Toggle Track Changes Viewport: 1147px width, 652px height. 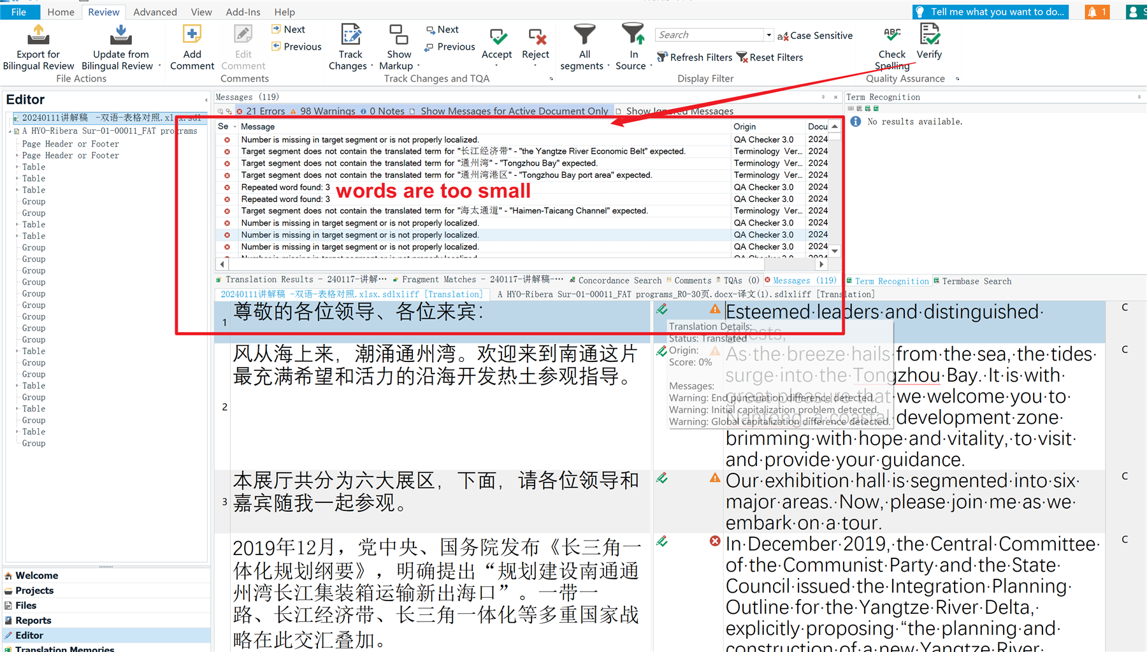[x=350, y=34]
